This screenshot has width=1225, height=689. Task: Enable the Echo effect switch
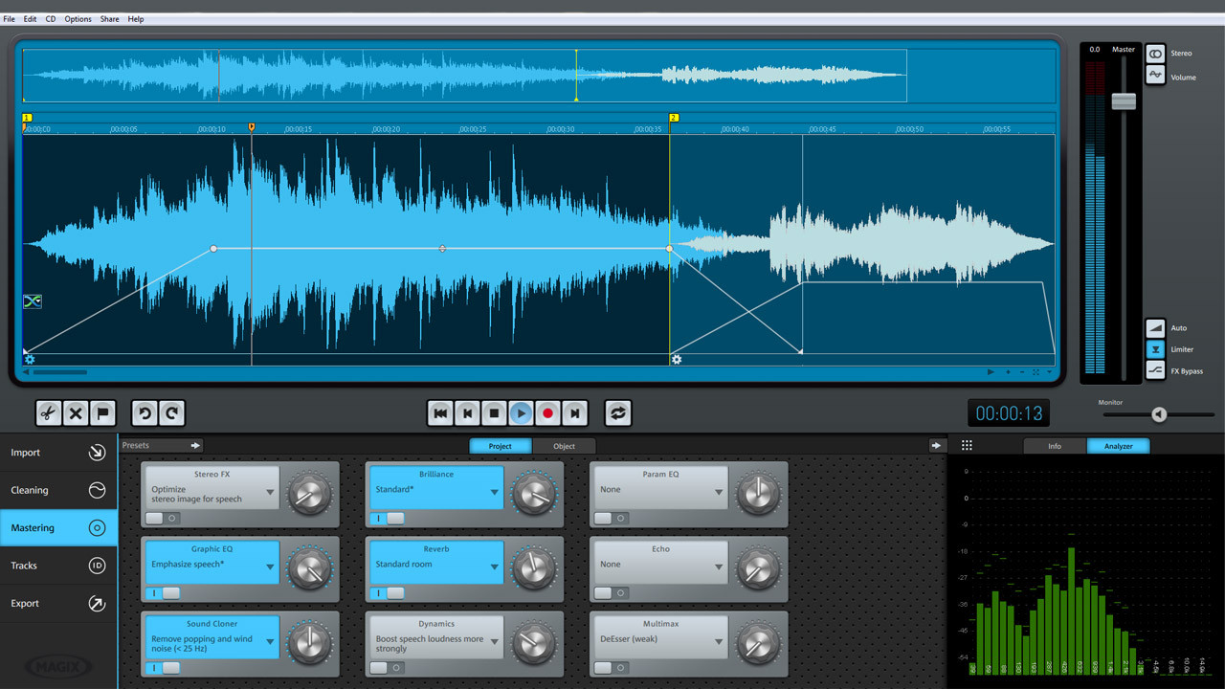pyautogui.click(x=611, y=593)
